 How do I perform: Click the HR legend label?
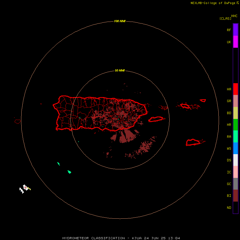point(229,125)
